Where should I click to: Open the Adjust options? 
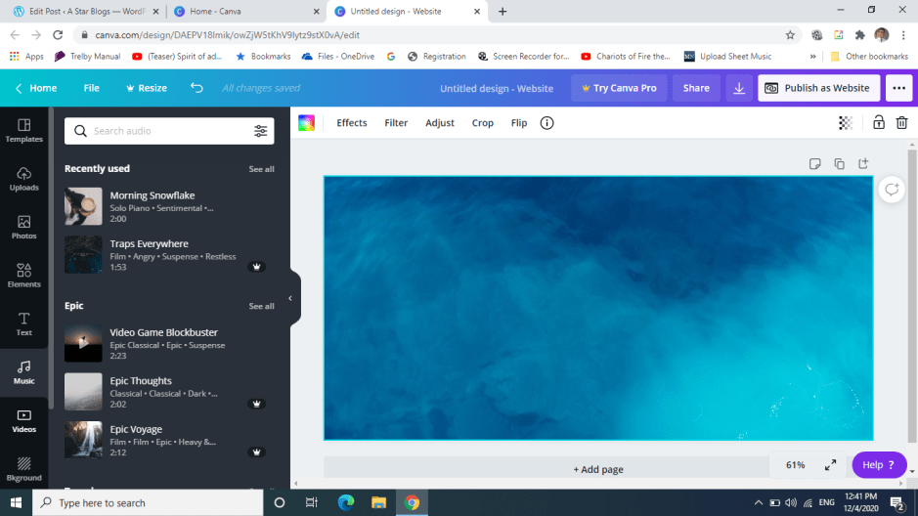tap(440, 123)
